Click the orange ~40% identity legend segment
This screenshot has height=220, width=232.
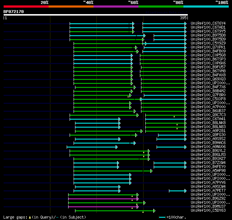(71, 7)
